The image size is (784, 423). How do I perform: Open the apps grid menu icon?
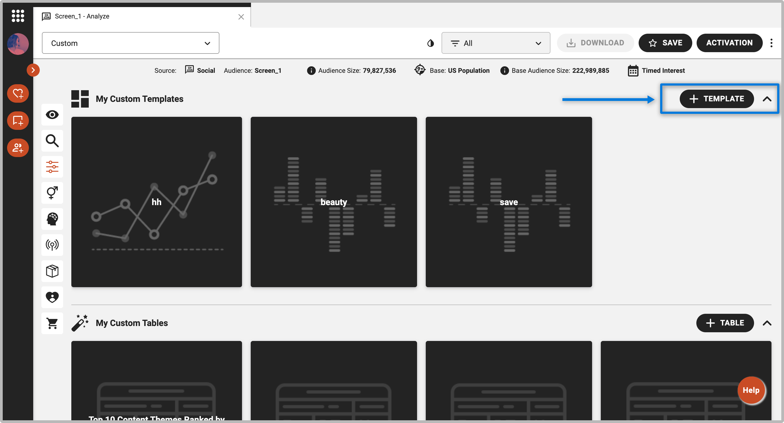click(x=18, y=15)
